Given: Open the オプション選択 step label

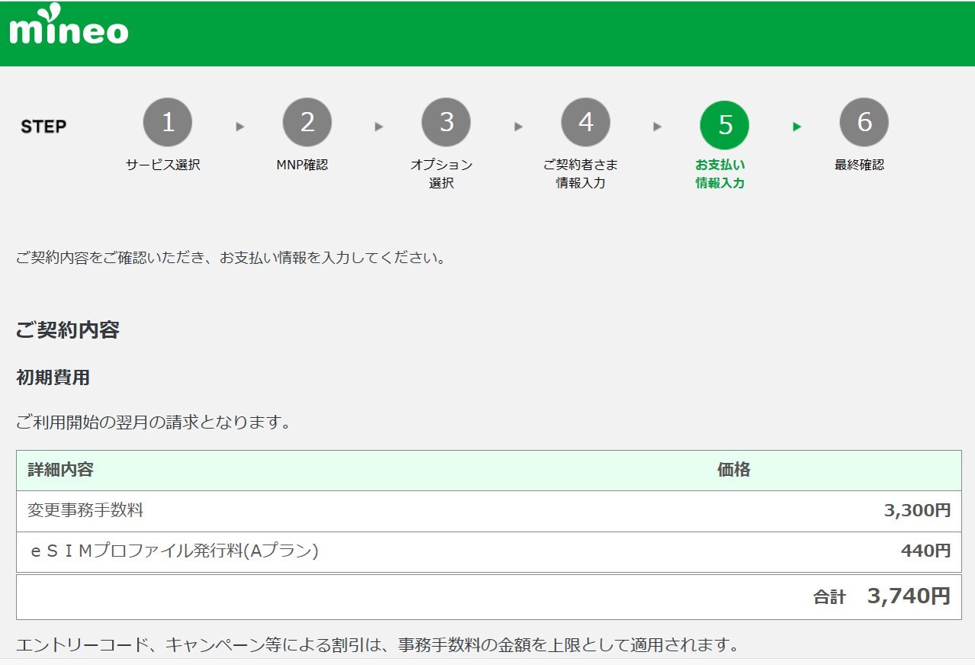Looking at the screenshot, I should 441,174.
